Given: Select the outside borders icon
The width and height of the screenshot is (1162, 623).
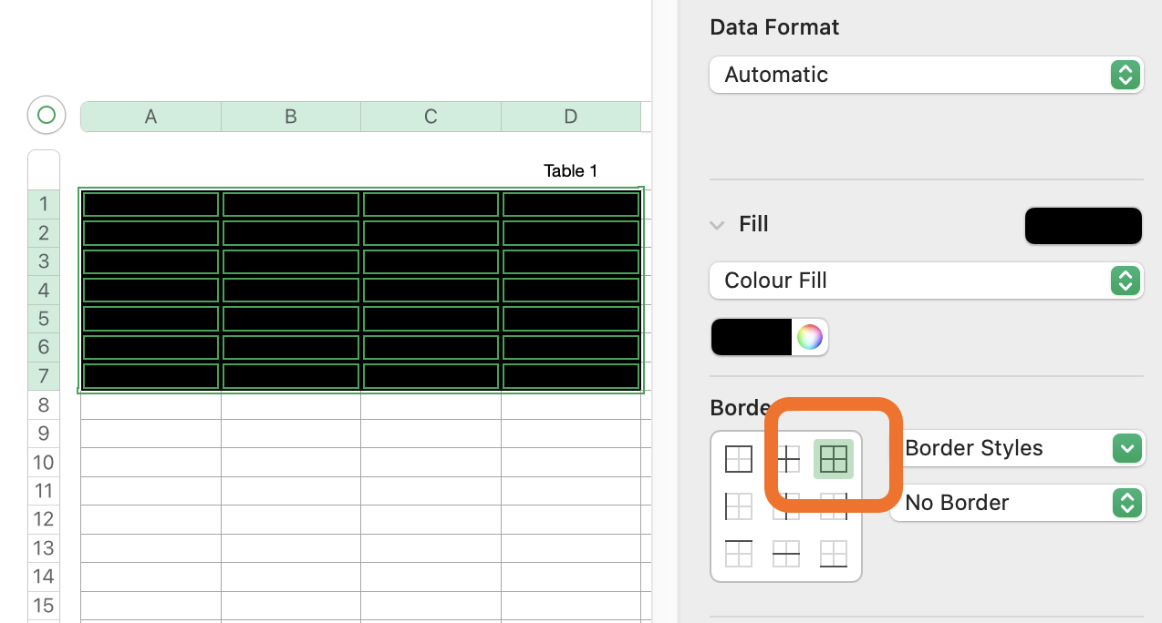Looking at the screenshot, I should tap(739, 458).
